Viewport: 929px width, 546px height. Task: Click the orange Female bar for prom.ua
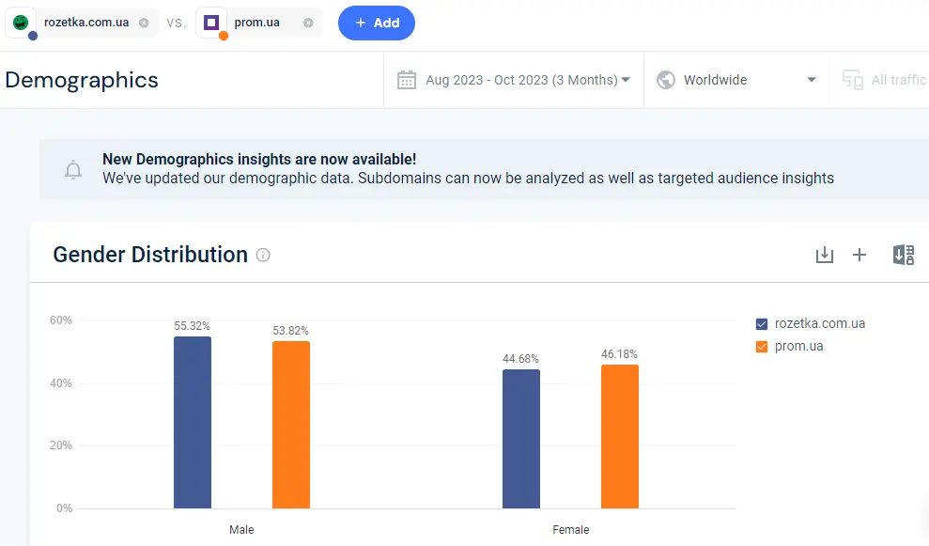pos(620,436)
